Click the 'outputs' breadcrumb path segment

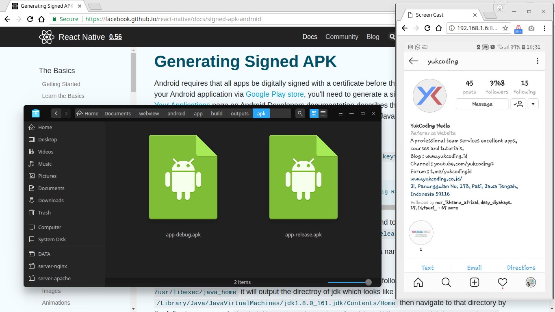[239, 113]
